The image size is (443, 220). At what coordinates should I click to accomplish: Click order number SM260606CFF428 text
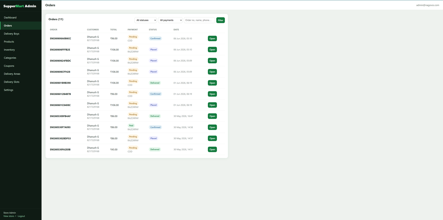(x=60, y=72)
